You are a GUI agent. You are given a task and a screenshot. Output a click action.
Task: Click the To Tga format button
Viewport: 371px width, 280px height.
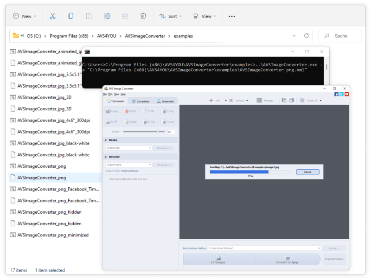tap(149, 122)
